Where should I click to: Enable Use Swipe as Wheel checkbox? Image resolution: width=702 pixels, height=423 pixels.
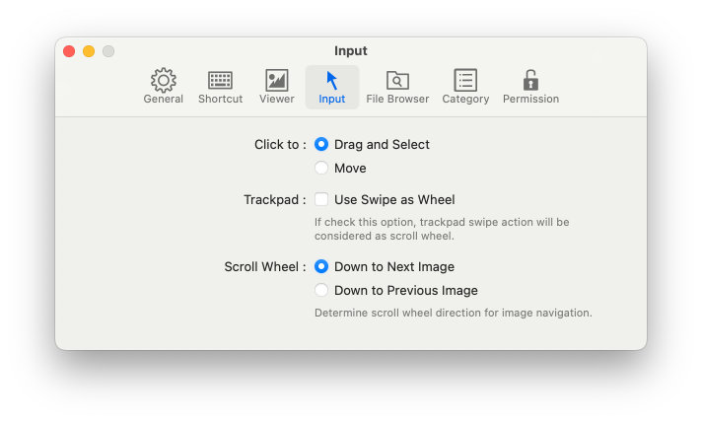point(321,199)
